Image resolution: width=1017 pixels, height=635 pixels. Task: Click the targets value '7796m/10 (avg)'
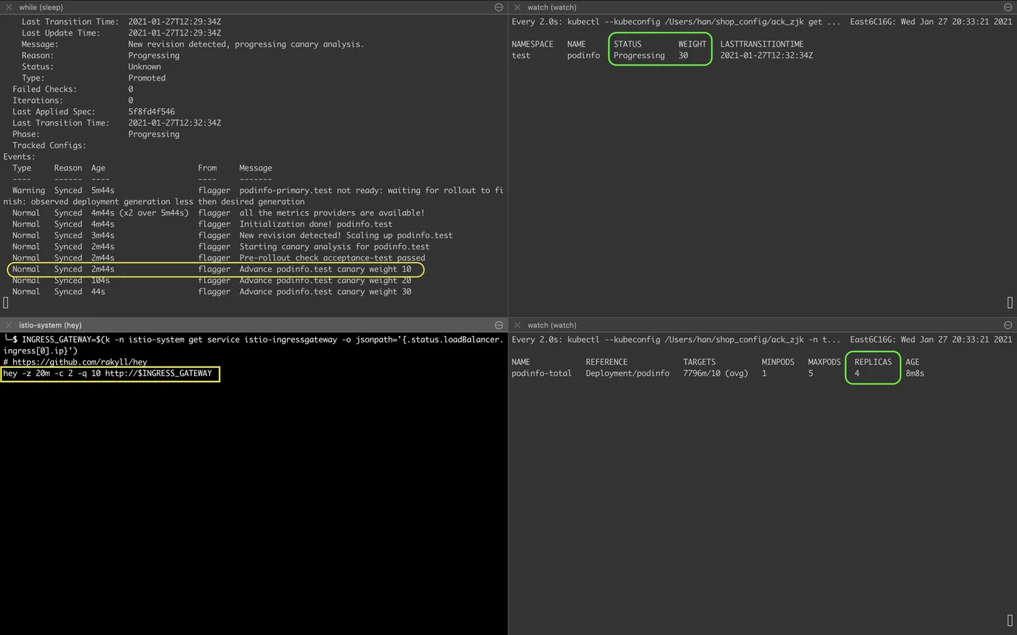716,374
